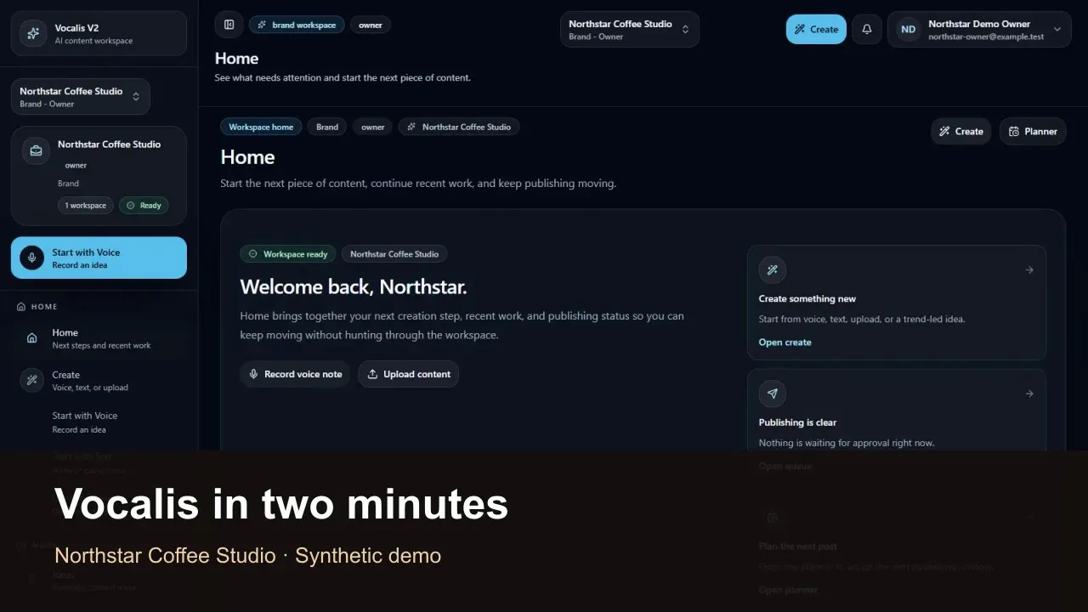Click arrow on Publishing is clear card
Image resolution: width=1088 pixels, height=612 pixels.
[x=1029, y=394]
